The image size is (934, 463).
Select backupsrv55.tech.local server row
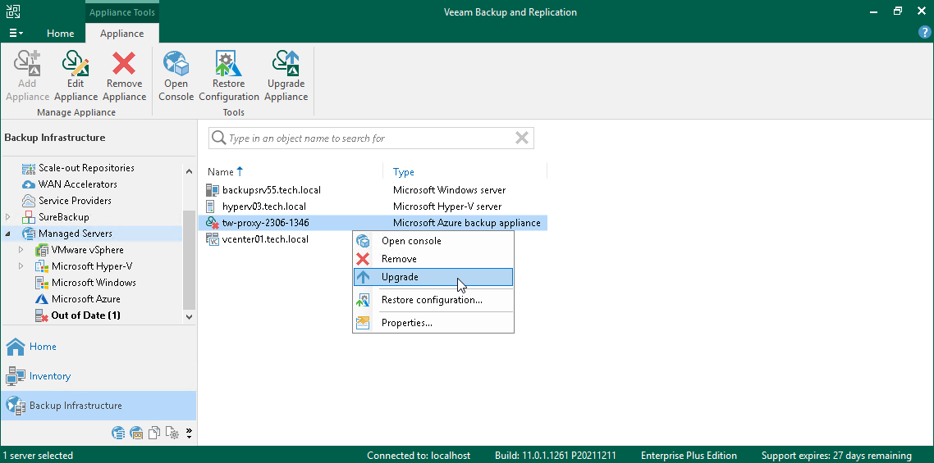(x=373, y=190)
